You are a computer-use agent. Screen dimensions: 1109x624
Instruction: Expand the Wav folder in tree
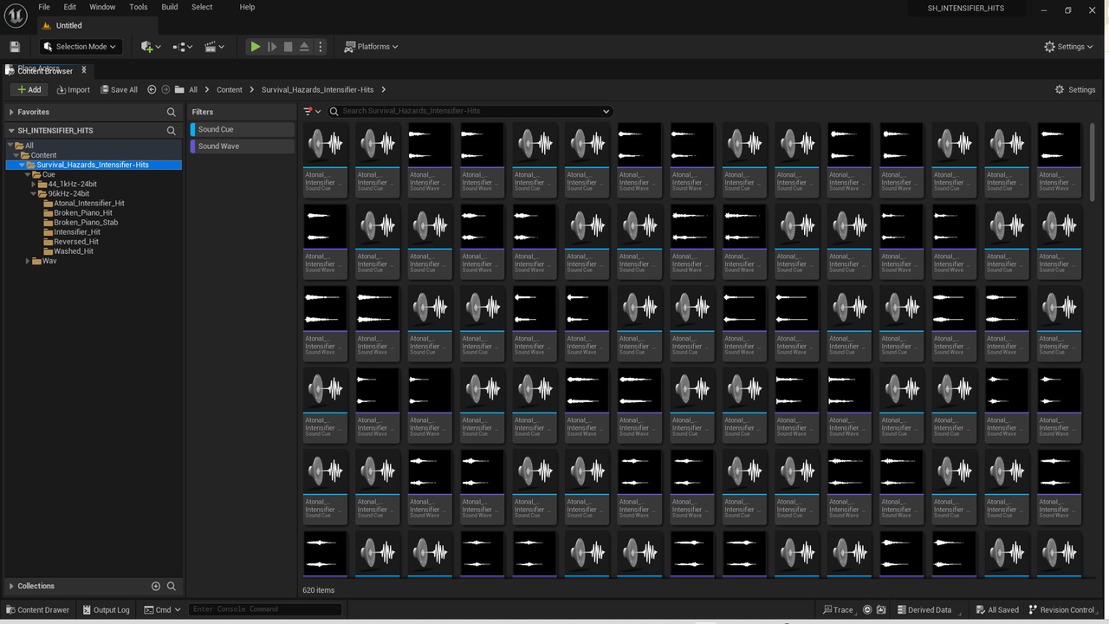tap(28, 261)
